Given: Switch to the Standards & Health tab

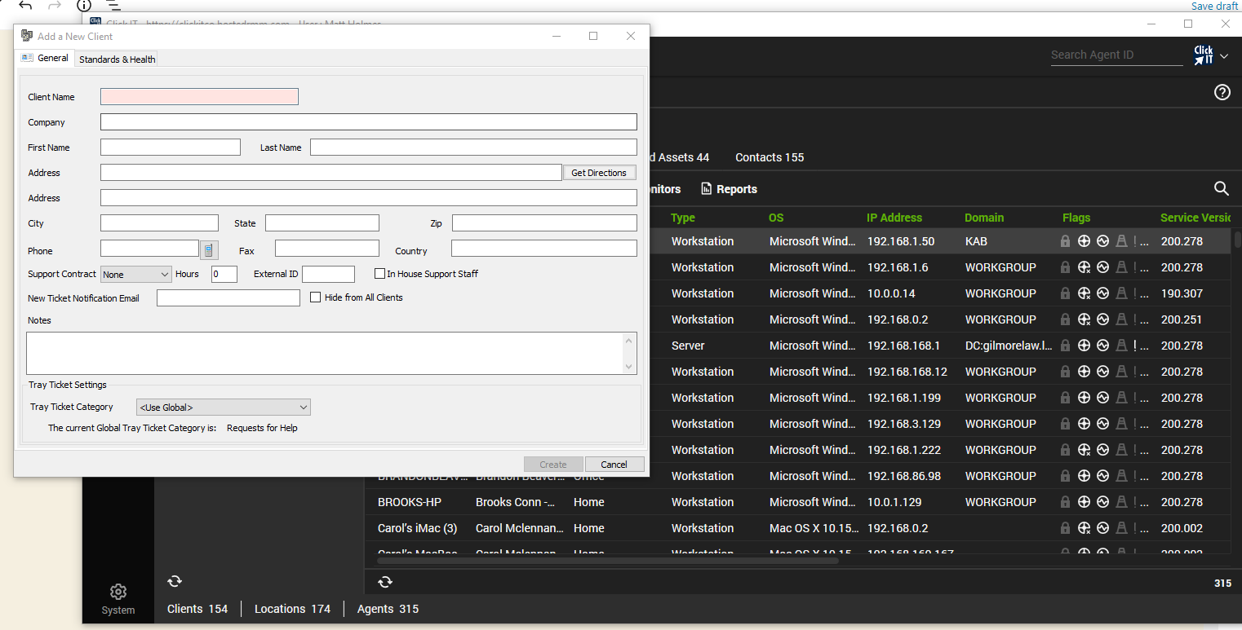Looking at the screenshot, I should point(117,59).
